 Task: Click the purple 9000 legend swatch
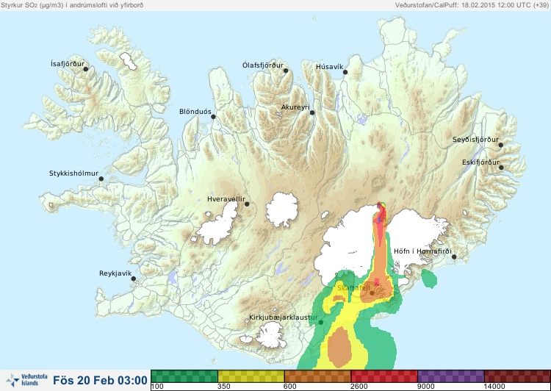pos(451,376)
